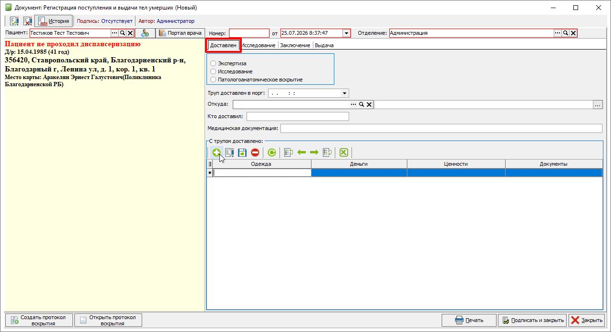Screen dimensions: 611x332
Task: Add a new row with the green plus icon
Action: [216, 152]
